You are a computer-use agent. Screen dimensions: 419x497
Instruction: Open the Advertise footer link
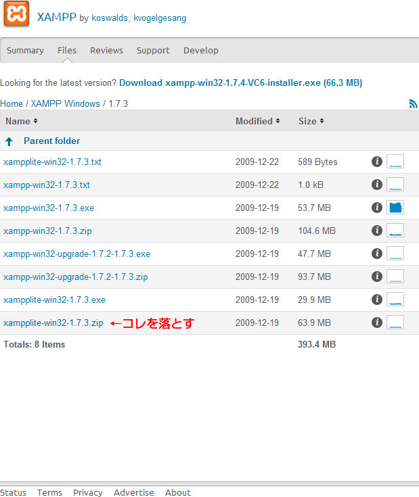coord(134,492)
